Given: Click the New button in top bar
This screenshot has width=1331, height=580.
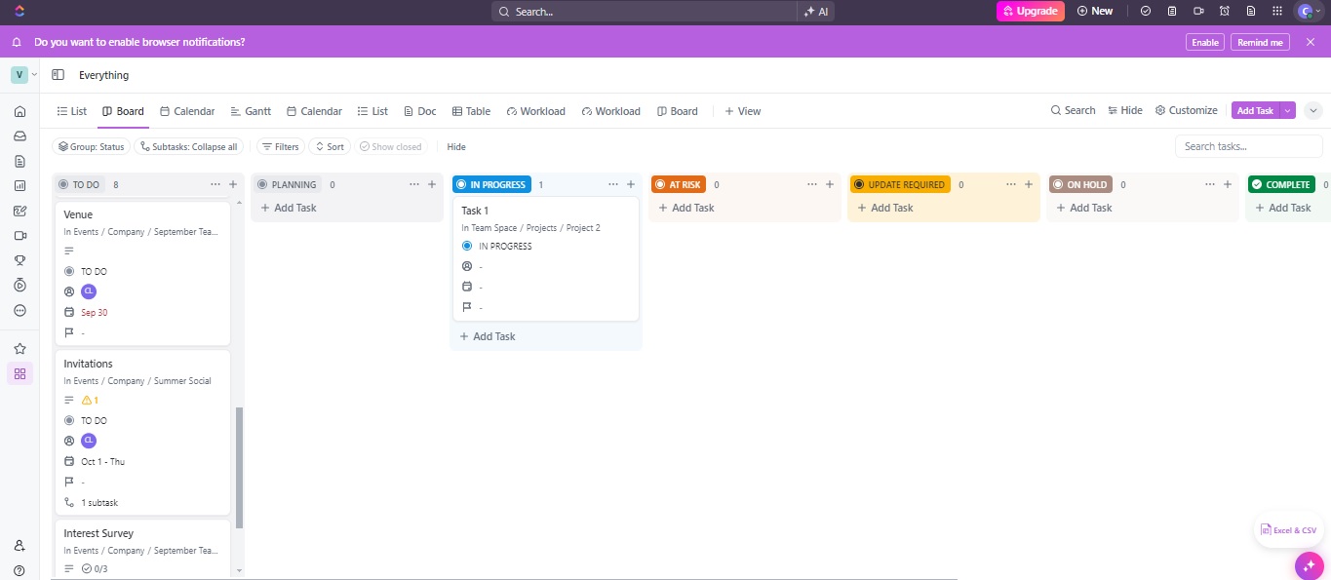Looking at the screenshot, I should click(x=1094, y=11).
